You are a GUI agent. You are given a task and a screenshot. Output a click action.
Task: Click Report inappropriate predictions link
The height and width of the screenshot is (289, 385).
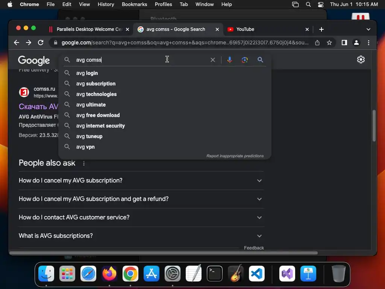click(x=235, y=156)
